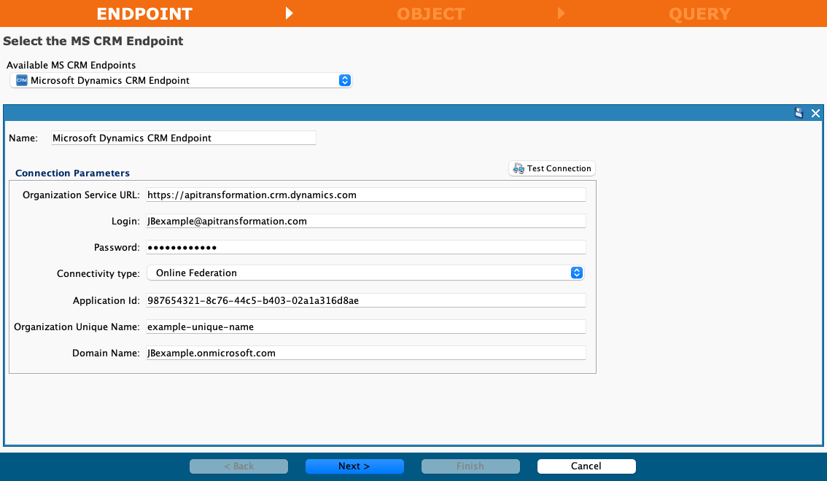Select the Password field
827x481 pixels.
pos(365,247)
